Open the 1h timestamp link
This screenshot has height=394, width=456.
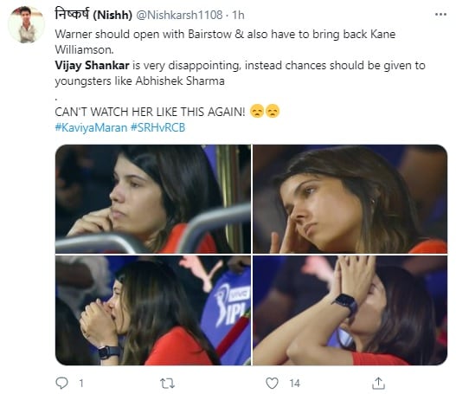coord(238,15)
